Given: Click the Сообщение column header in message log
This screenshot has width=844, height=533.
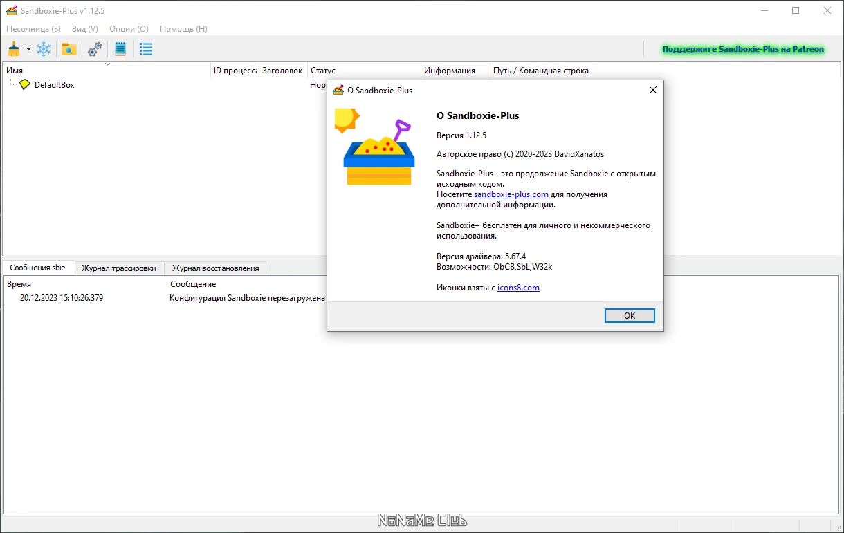Looking at the screenshot, I should pyautogui.click(x=193, y=284).
